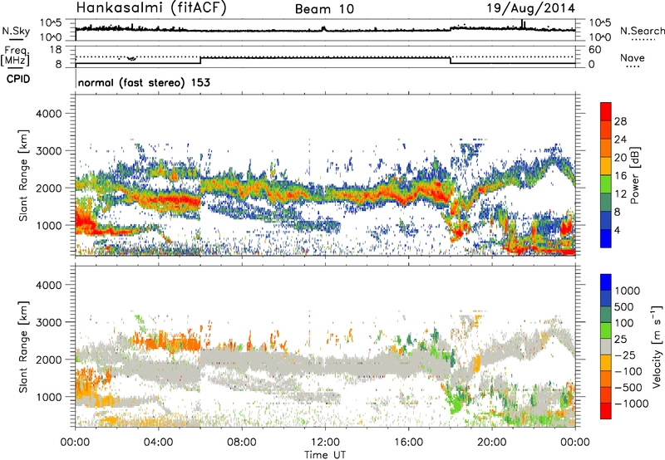665x460 pixels.
Task: Click the Slant Range label of velocity panel
Action: (23, 347)
